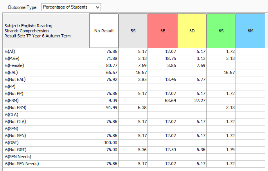Click the 9.09 cell in 6(FSM) row
The image size is (268, 171).
tap(104, 100)
